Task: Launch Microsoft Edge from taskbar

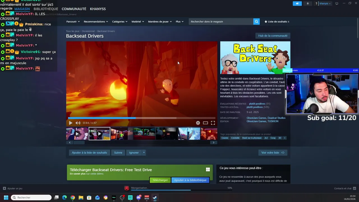Action: tap(65, 198)
